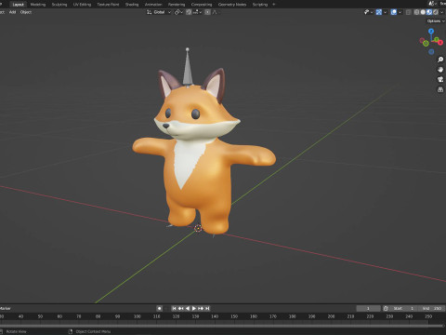Screen dimensions: 446x335
Task: Toggle proportional editing
Action: 207,12
